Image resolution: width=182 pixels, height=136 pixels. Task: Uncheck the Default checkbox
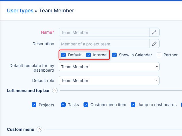[63, 55]
